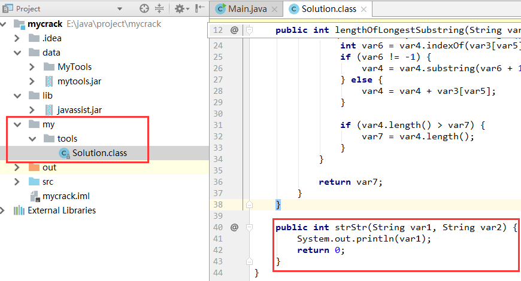Click the strStr method name
Viewport: 521px width, 281px height.
(351, 227)
